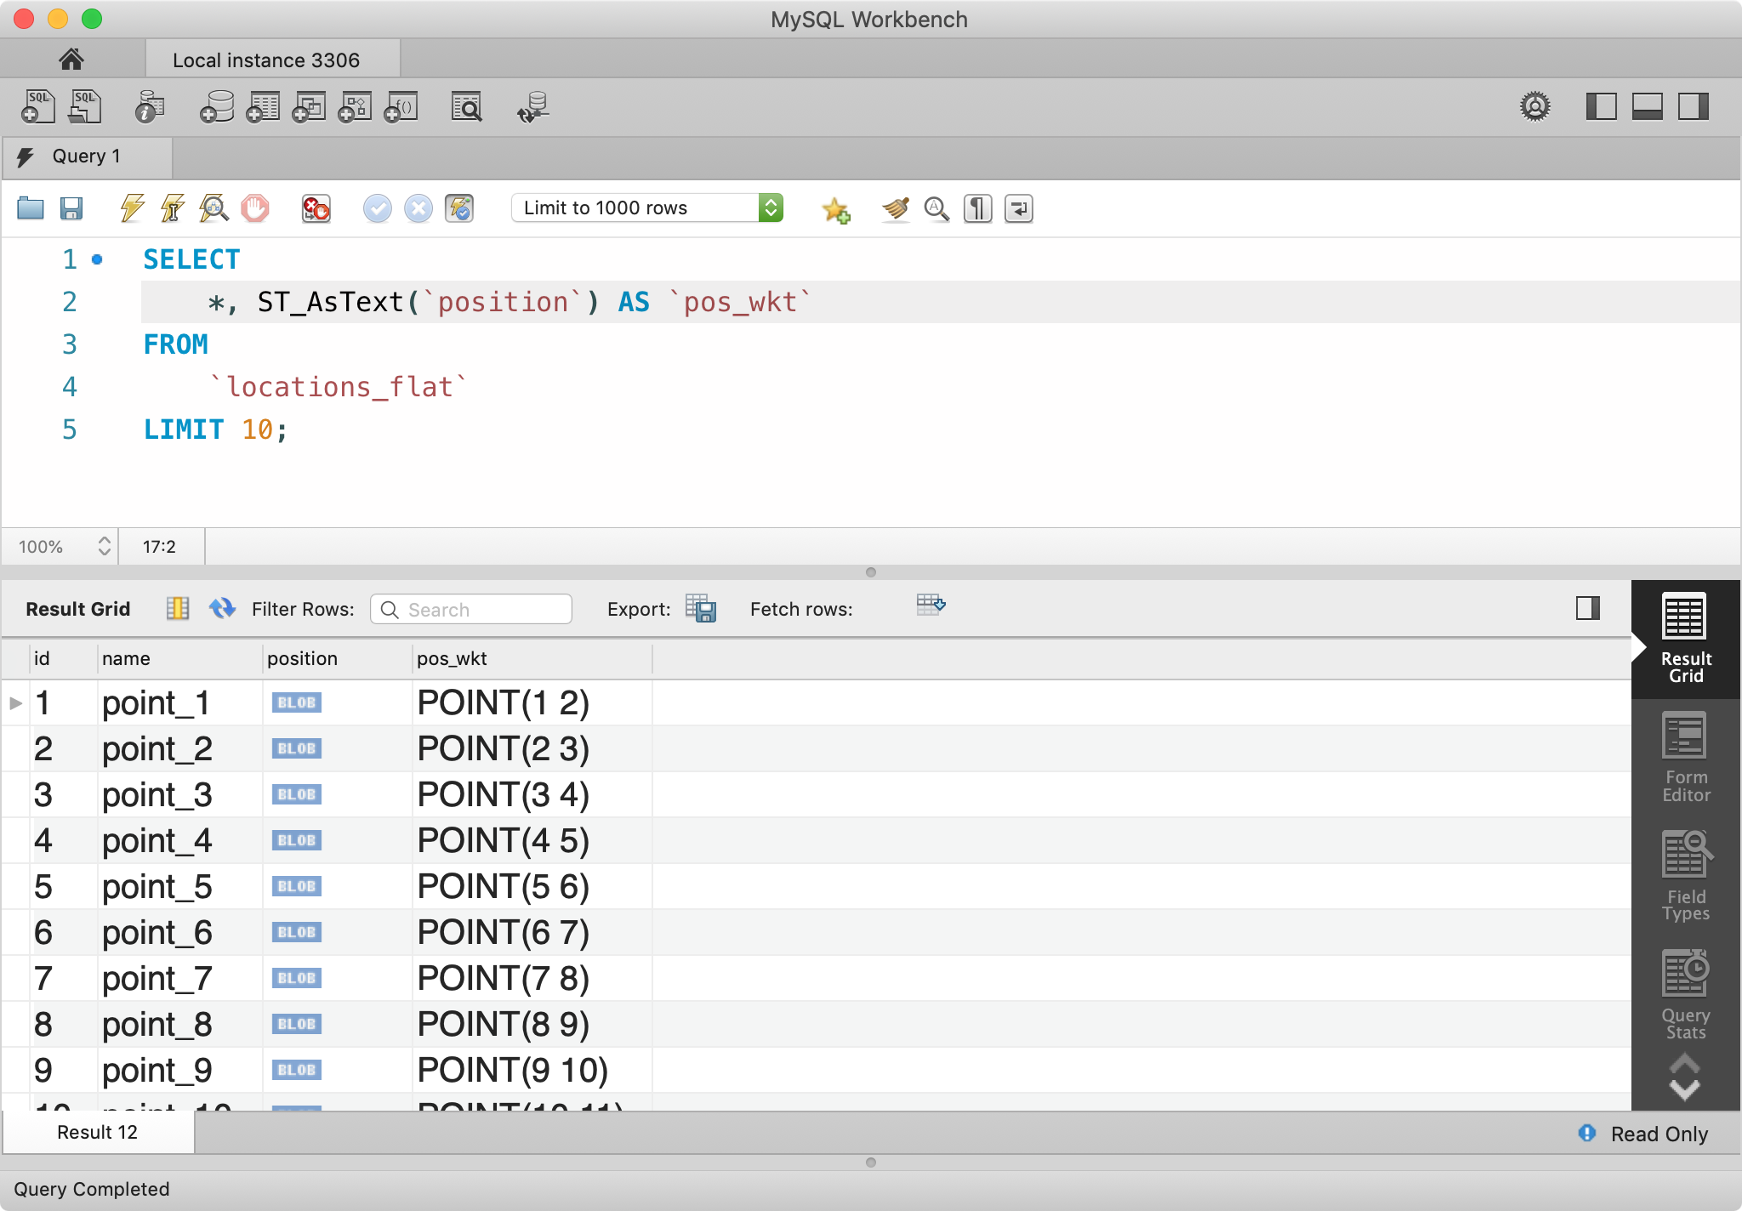Viewport: 1742px width, 1211px height.
Task: Toggle the right sidebar panel
Action: 1693,107
